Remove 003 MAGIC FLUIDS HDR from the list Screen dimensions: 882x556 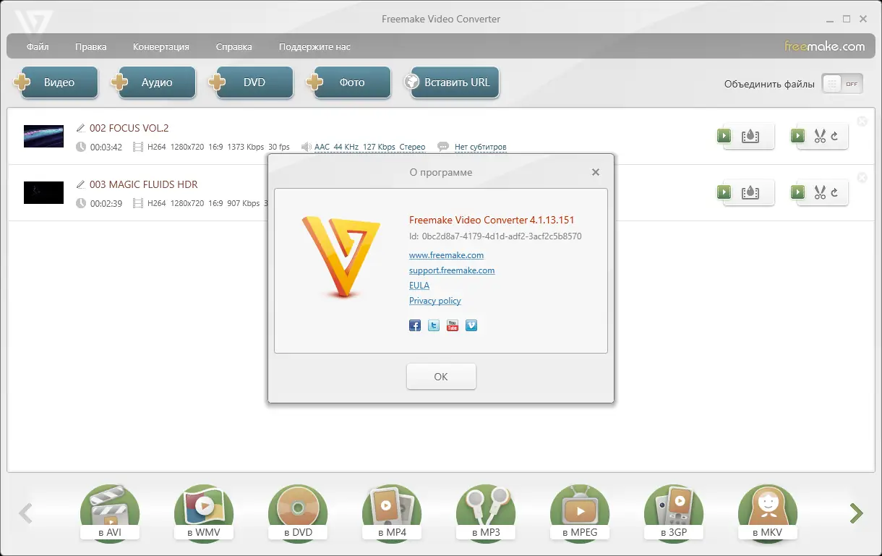click(x=862, y=178)
